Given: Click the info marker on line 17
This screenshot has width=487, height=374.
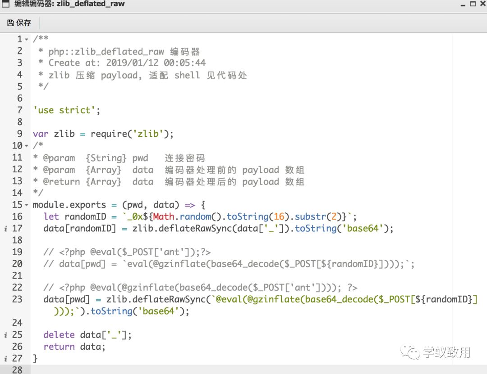Looking at the screenshot, I should pos(5,229).
